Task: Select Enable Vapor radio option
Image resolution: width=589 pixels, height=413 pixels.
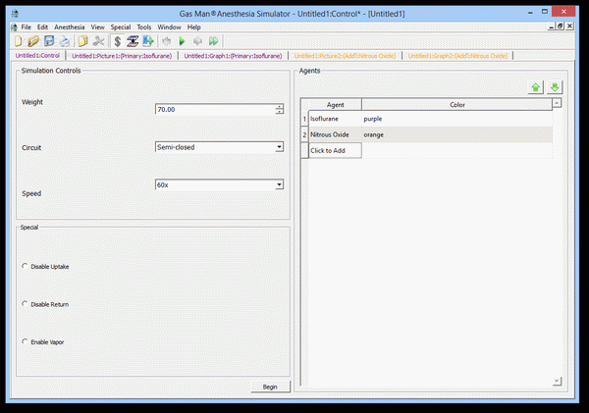Action: pyautogui.click(x=25, y=341)
